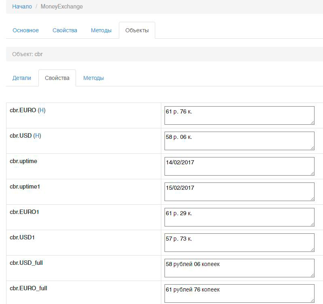Open history link (H) for cbr.EURO
The height and width of the screenshot is (304, 323).
(x=42, y=110)
